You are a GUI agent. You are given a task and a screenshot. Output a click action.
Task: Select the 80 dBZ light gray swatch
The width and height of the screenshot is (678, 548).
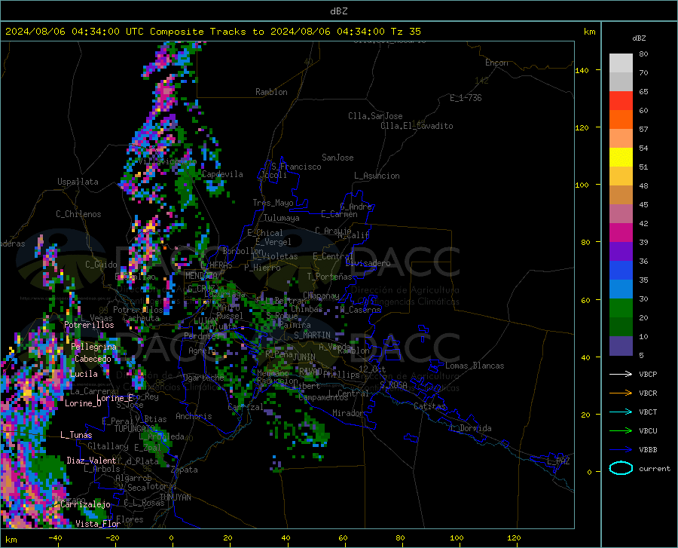(621, 63)
